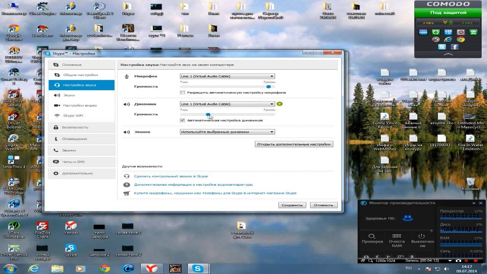487x274 pixels.
Task: Open minecraft folder on desktop
Action: coord(385,9)
